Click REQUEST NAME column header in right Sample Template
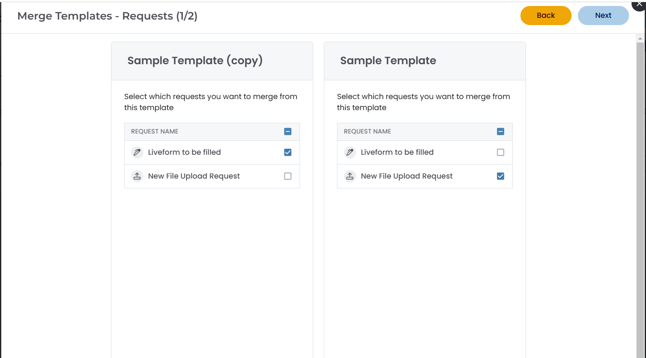Screen dimensions: 646x358 tap(367, 131)
